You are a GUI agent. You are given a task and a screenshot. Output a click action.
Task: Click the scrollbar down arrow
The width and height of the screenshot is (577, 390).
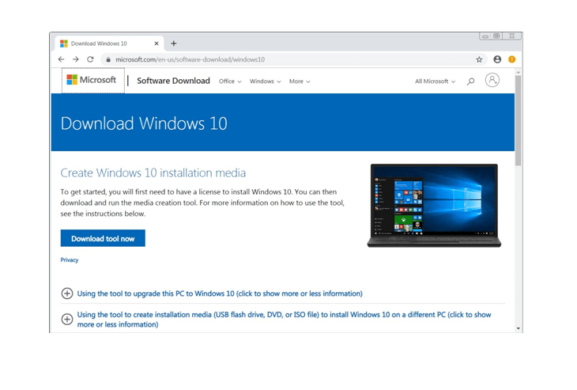(519, 328)
